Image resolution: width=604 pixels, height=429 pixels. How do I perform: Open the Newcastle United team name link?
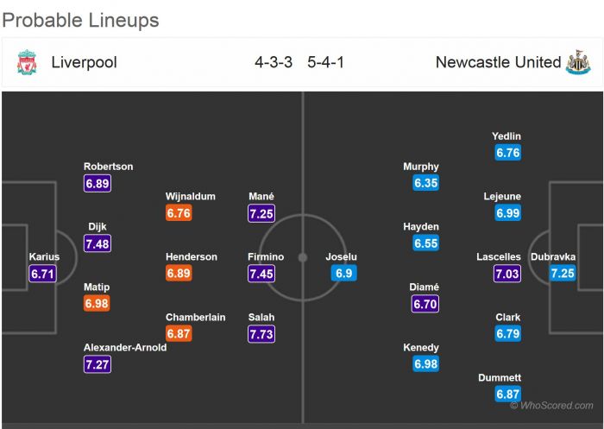coord(498,62)
